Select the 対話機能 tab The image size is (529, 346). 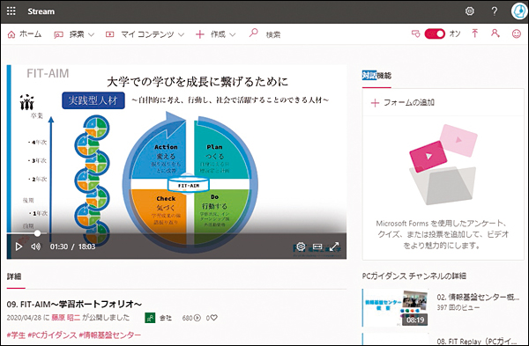click(376, 76)
